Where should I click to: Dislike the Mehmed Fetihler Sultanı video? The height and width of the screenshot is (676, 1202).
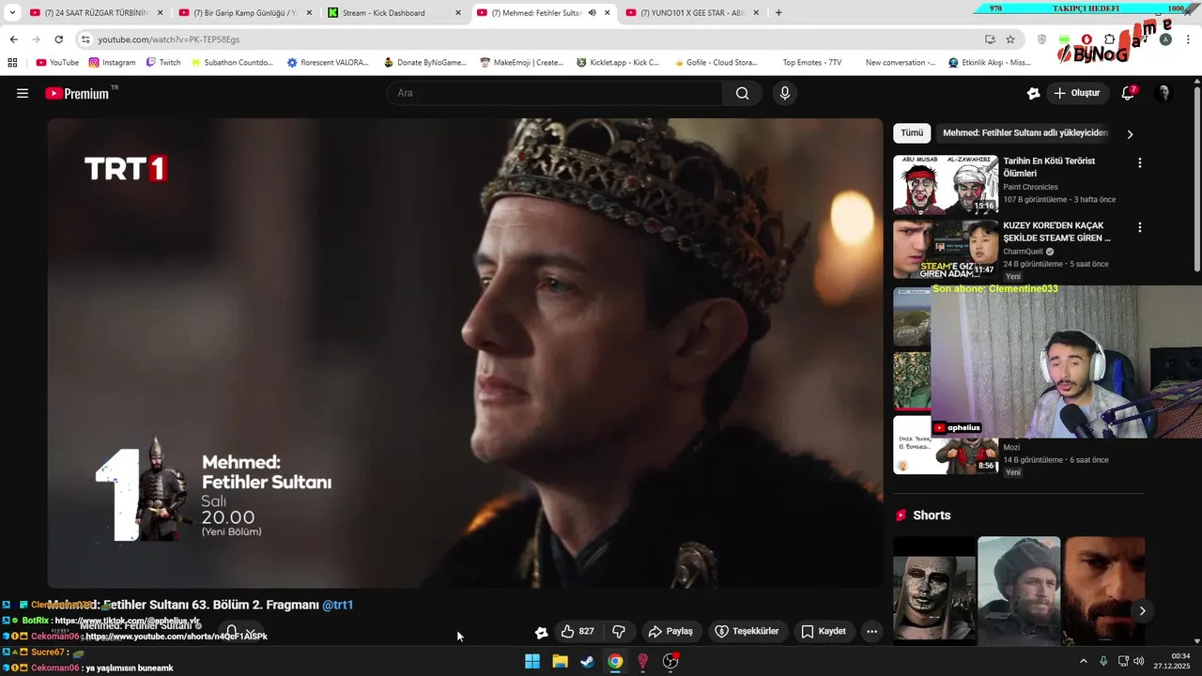click(619, 631)
